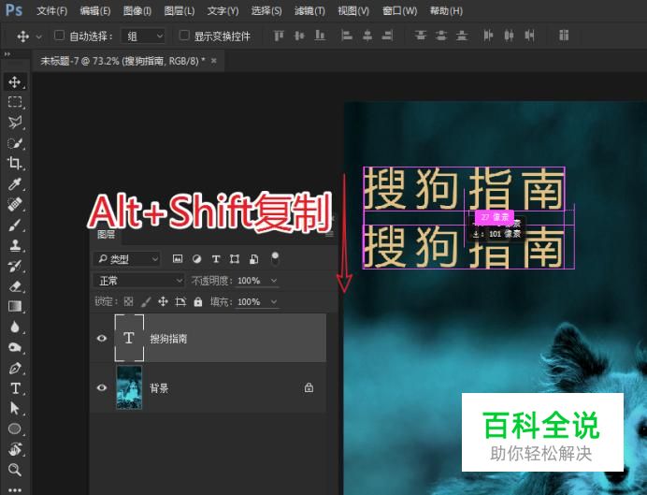Viewport: 647px width, 495px height.
Task: Select the Gradient tool
Action: click(15, 306)
